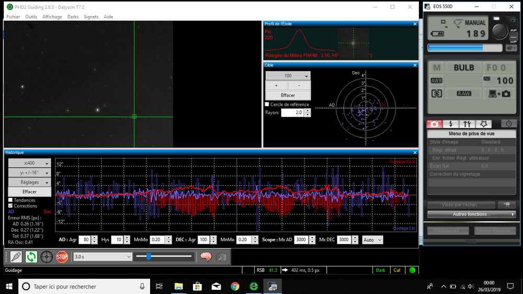Open the brain advanced settings icon

pyautogui.click(x=206, y=257)
